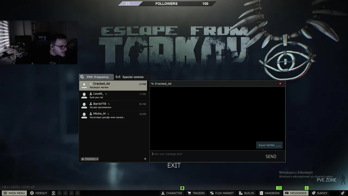Viewport: 348px width, 196px height.
Task: Click the chat header icon before Cracked_dd
Action: 152,84
